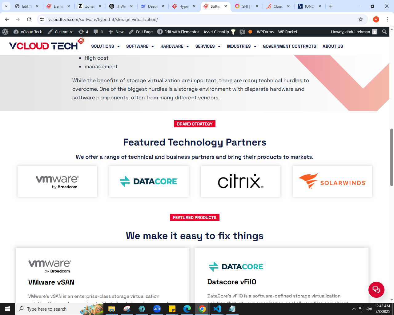Switch to the Elementor tab
This screenshot has height=315, width=394.
pyautogui.click(x=58, y=6)
